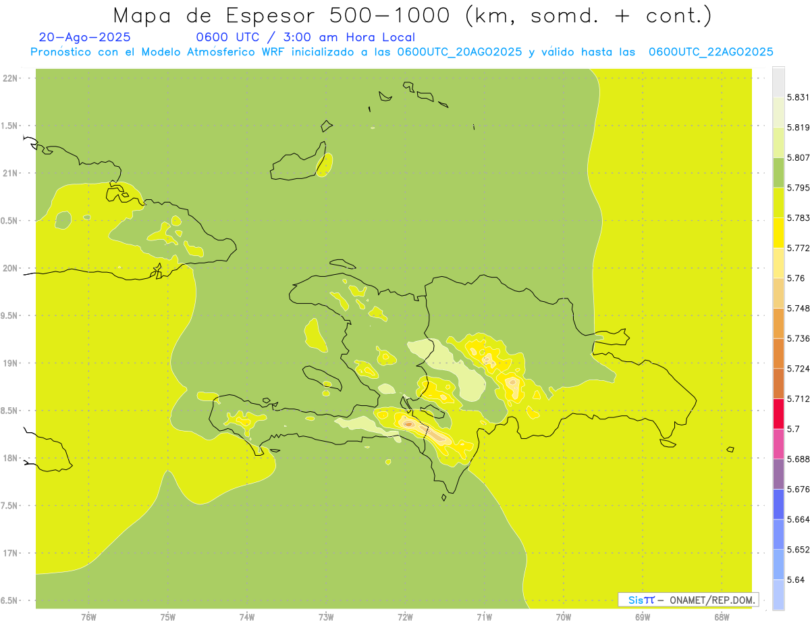Viewport: 810px width, 626px height.
Task: Click the 22N latitude label
Action: click(x=9, y=78)
